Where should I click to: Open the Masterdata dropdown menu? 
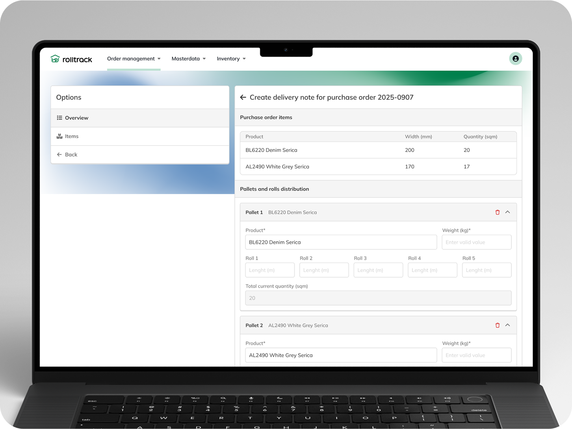coord(188,59)
